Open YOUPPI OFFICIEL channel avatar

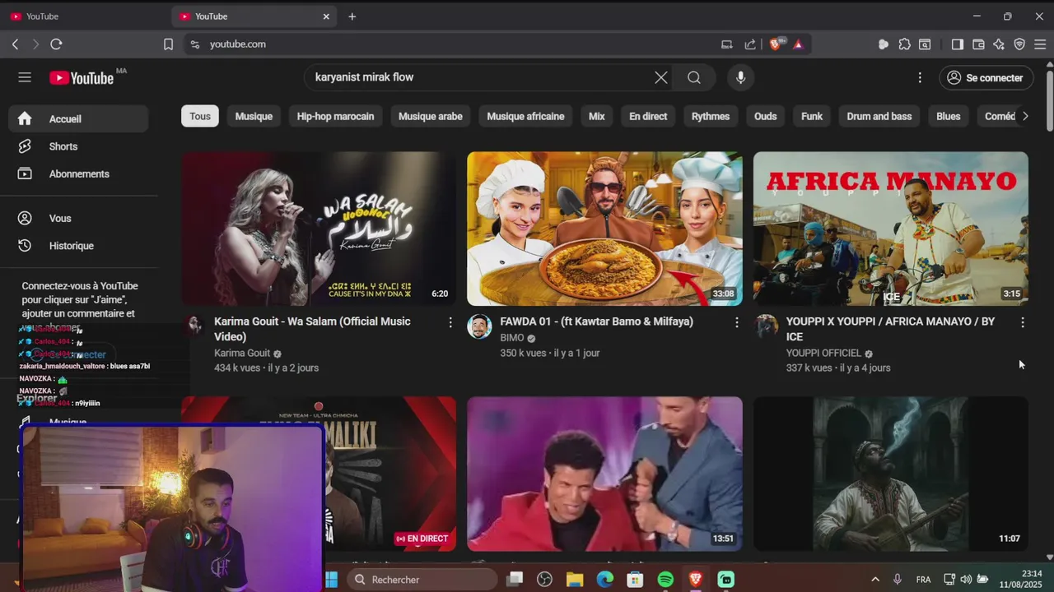pyautogui.click(x=766, y=326)
